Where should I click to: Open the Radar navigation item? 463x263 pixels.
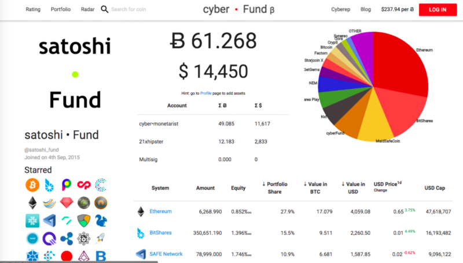click(88, 9)
